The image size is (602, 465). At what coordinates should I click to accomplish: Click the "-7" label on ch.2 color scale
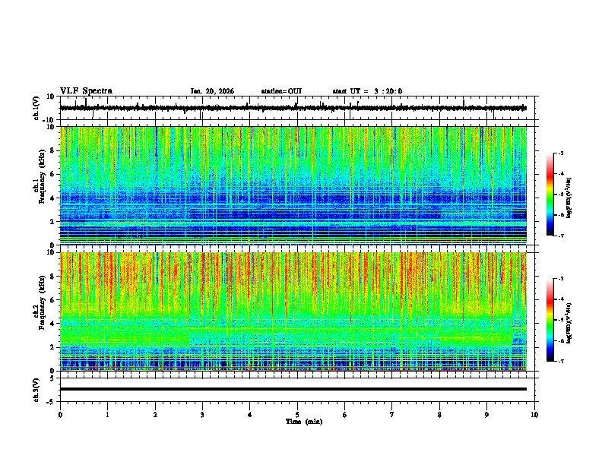point(560,361)
